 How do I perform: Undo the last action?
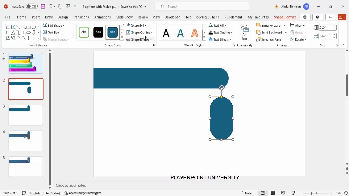pyautogui.click(x=50, y=6)
